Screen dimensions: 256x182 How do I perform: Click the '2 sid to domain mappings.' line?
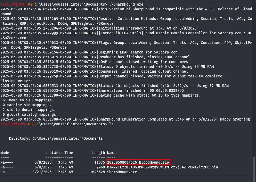tap(29, 110)
